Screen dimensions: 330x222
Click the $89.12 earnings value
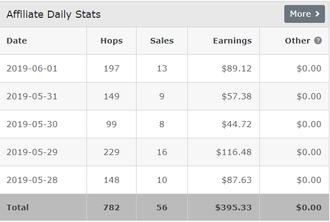(x=236, y=69)
